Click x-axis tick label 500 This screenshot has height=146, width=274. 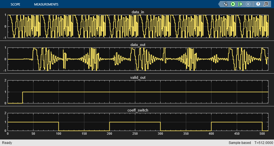(x=262, y=134)
